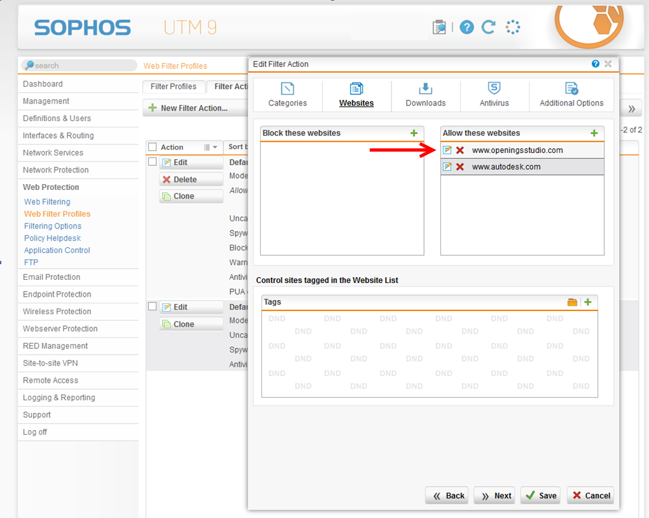
Task: Remove www.openingsstudio.com from allow list
Action: (460, 150)
